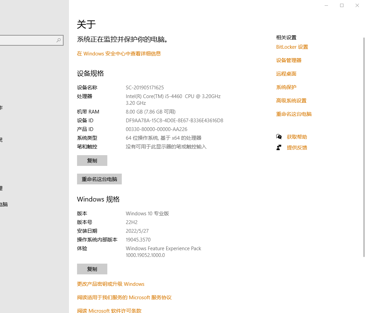This screenshot has height=313, width=365.
Task: Click 获取帮助 link
Action: 297,137
